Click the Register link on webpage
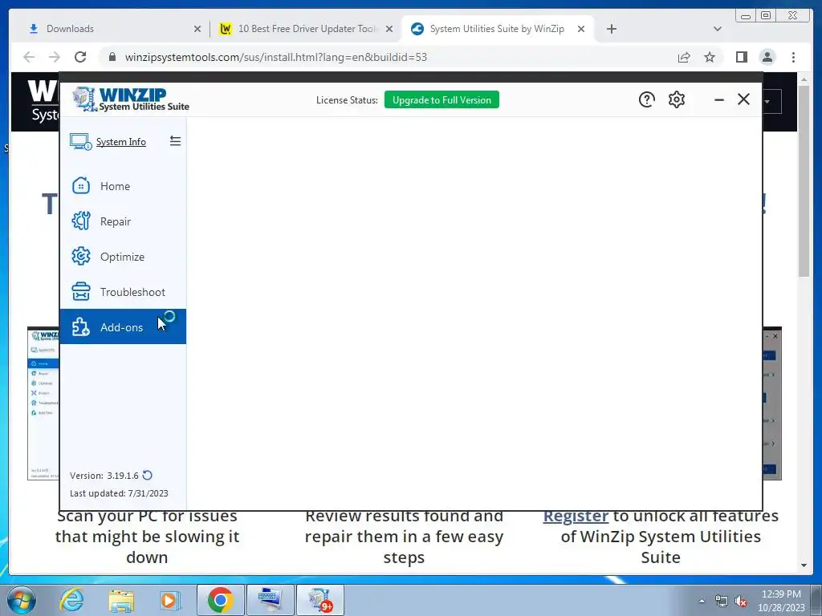822x616 pixels. 576,516
